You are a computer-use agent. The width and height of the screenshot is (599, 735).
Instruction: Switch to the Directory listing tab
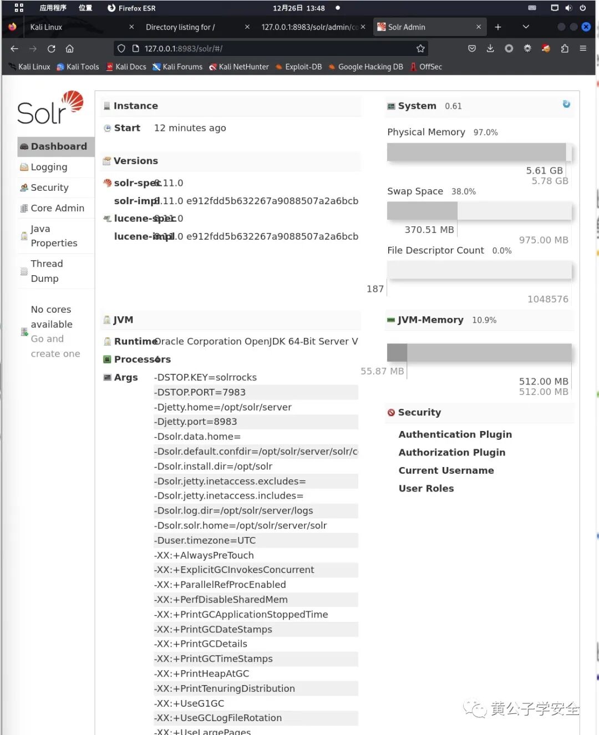(x=194, y=27)
